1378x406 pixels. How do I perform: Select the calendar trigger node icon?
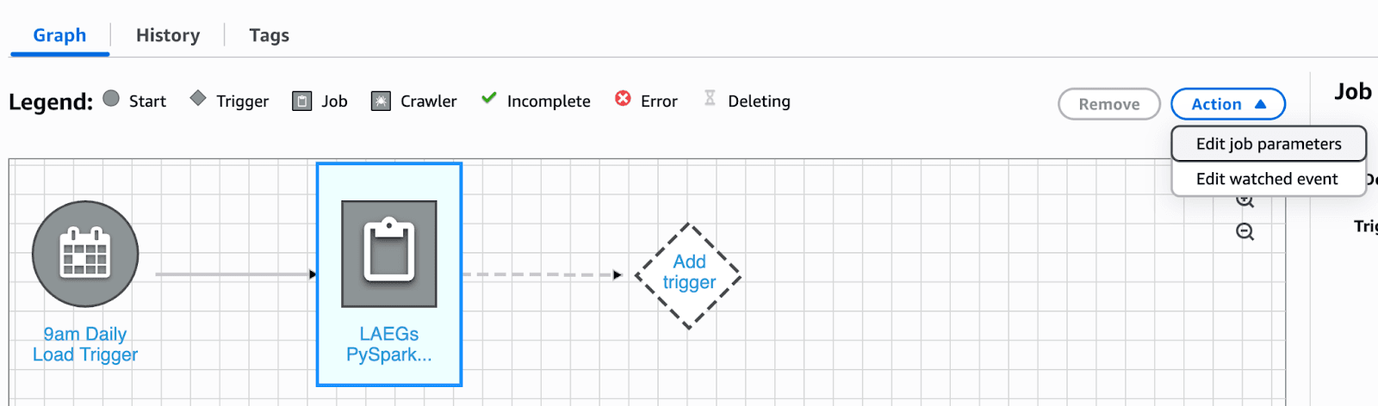tap(85, 254)
